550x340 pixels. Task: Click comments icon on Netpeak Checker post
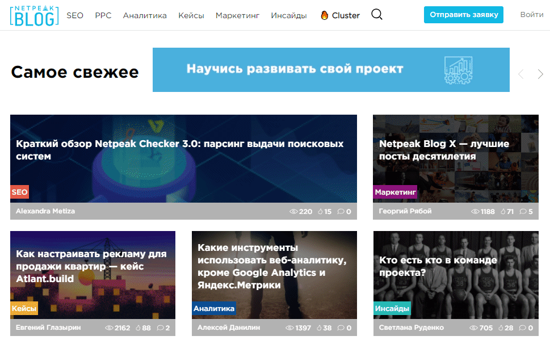(341, 212)
